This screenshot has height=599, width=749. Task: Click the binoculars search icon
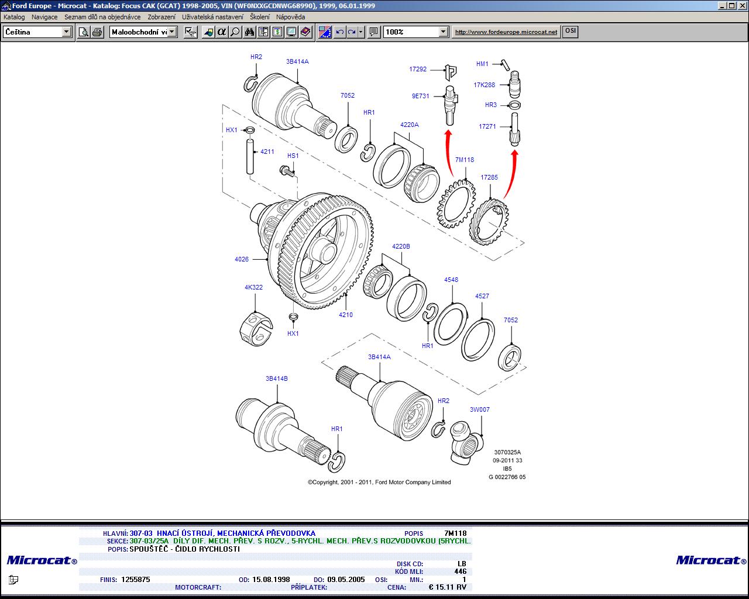coord(249,32)
